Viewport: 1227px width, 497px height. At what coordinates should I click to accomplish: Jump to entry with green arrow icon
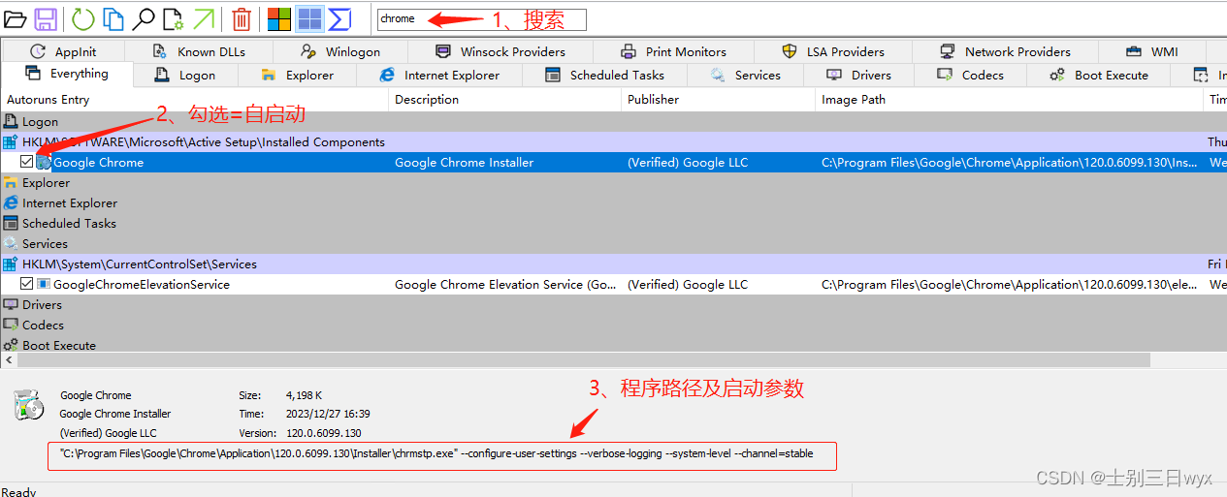[x=204, y=18]
